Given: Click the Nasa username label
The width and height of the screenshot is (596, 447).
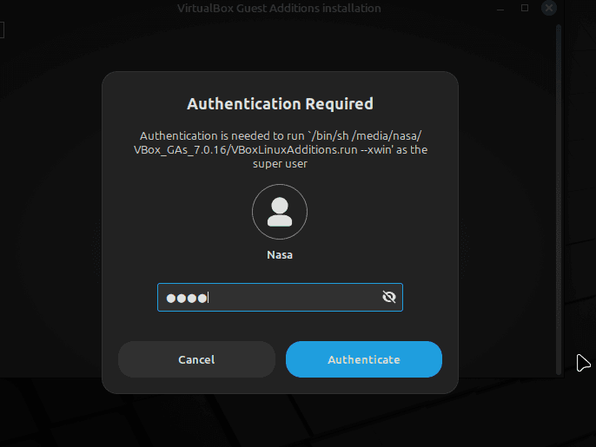Looking at the screenshot, I should point(280,255).
